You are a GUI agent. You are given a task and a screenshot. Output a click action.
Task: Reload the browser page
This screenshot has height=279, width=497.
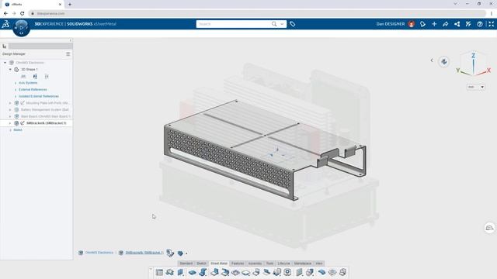(x=23, y=14)
